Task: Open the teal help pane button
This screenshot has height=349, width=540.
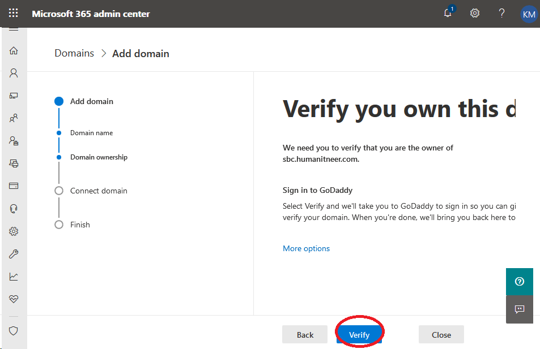Action: tap(520, 282)
